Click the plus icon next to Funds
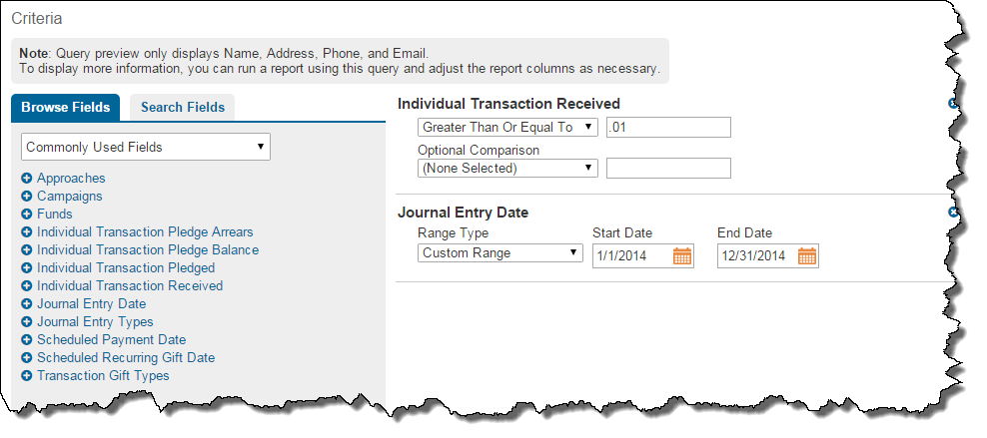Image resolution: width=987 pixels, height=438 pixels. click(x=27, y=215)
